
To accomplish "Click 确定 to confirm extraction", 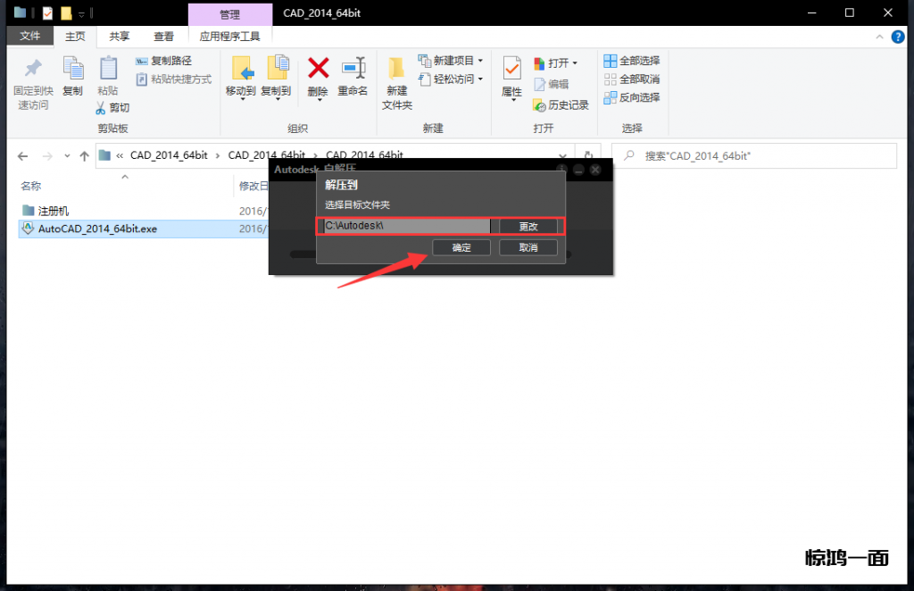I will [461, 247].
